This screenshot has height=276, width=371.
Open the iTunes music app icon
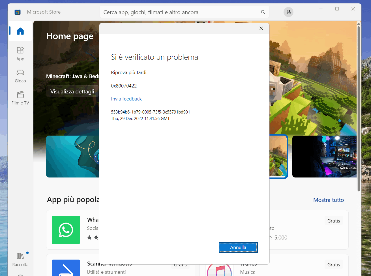coord(219,270)
